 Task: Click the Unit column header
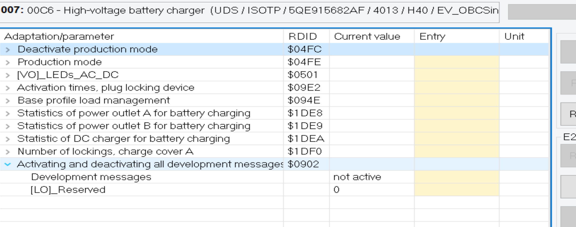(x=514, y=37)
